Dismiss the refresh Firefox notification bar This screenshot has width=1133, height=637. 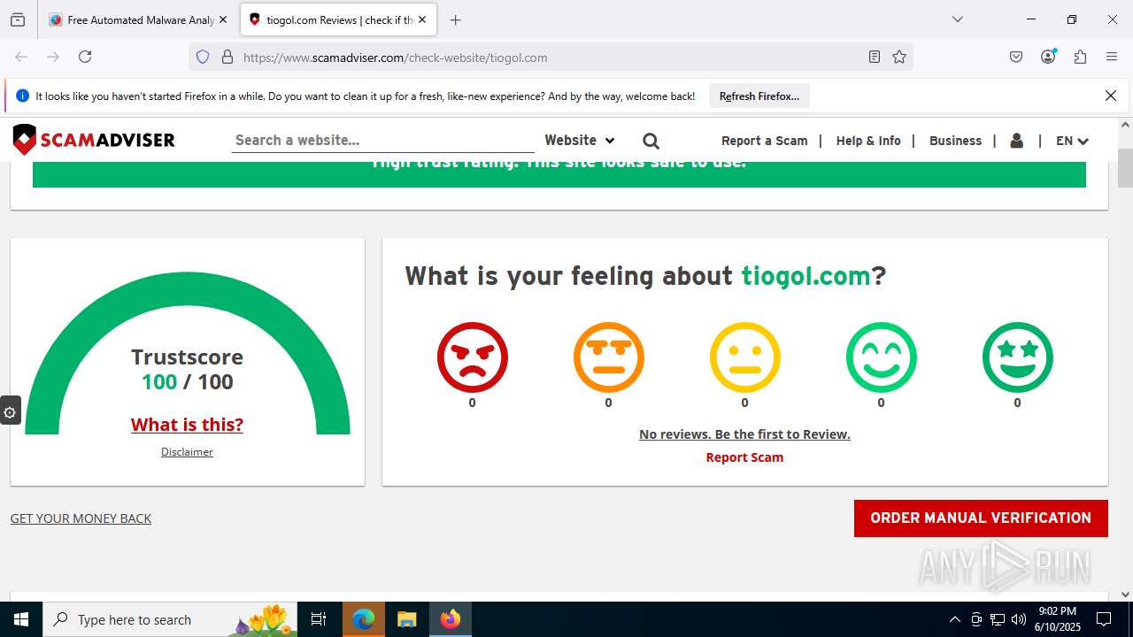coord(1111,96)
